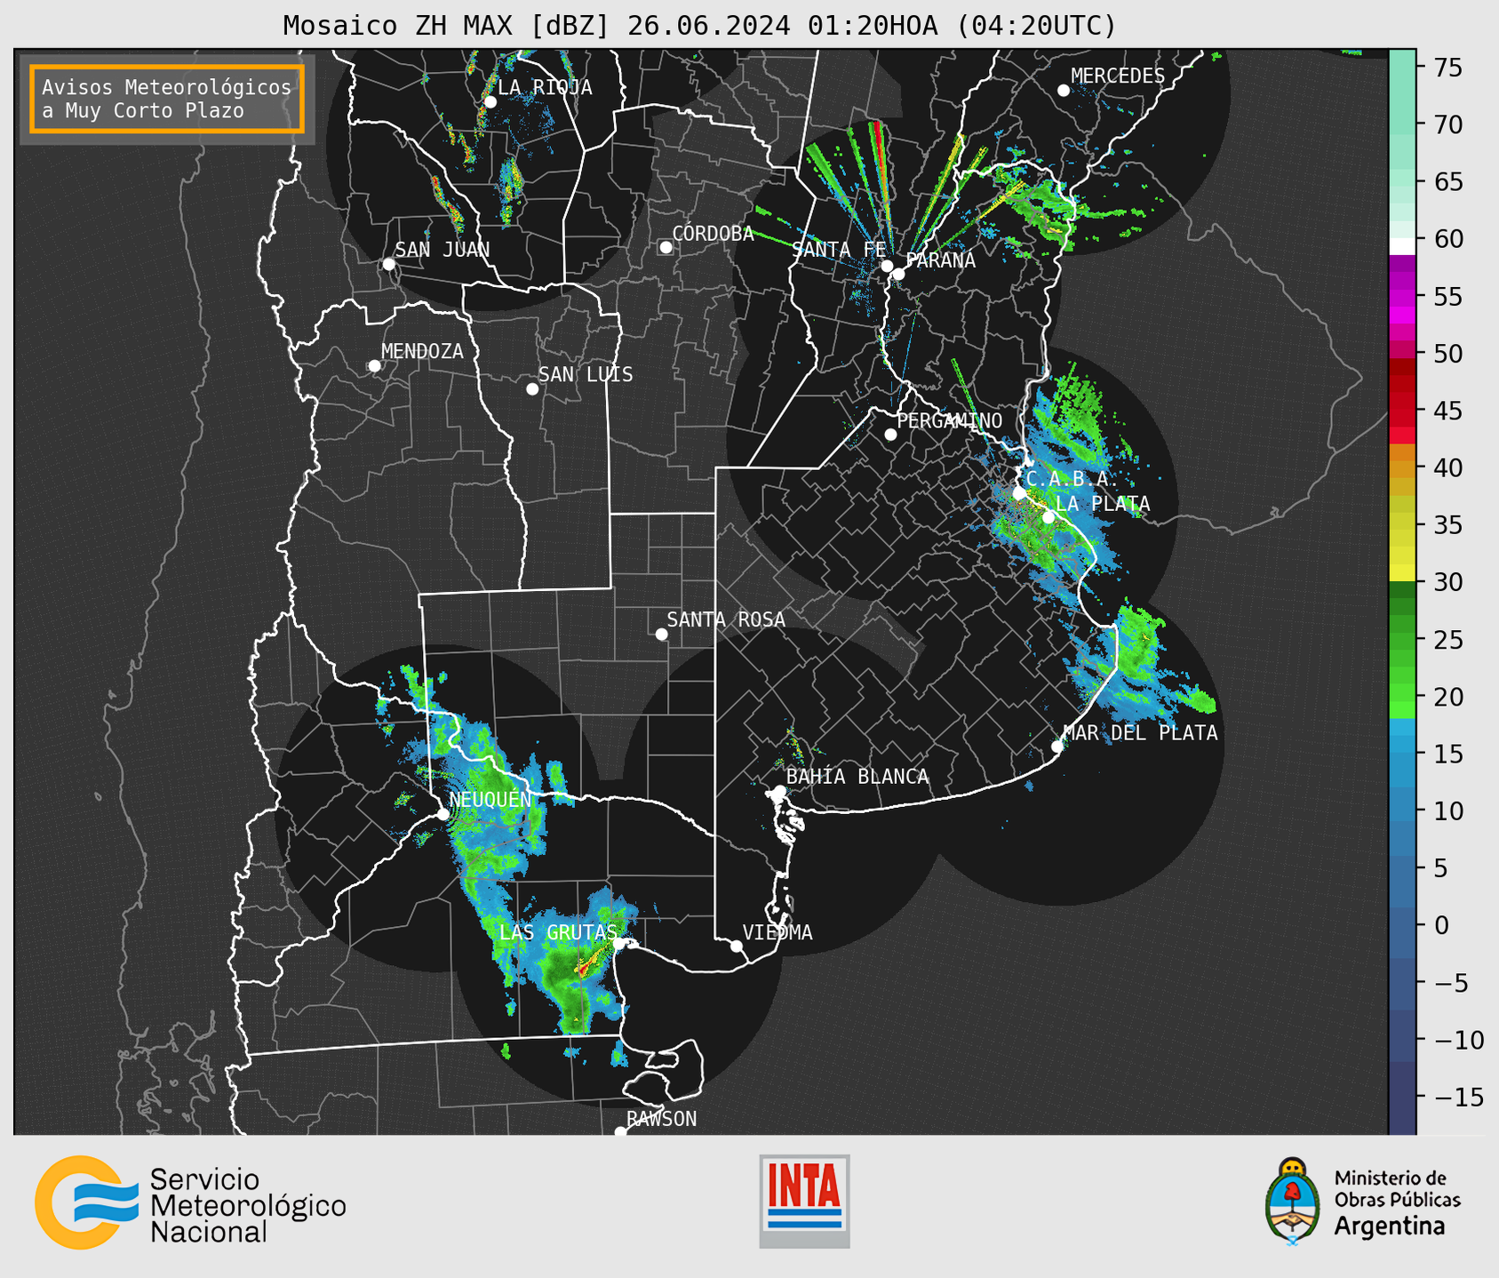Viewport: 1499px width, 1278px height.
Task: Click the MAR DEL PLATA label
Action: pos(1140,733)
